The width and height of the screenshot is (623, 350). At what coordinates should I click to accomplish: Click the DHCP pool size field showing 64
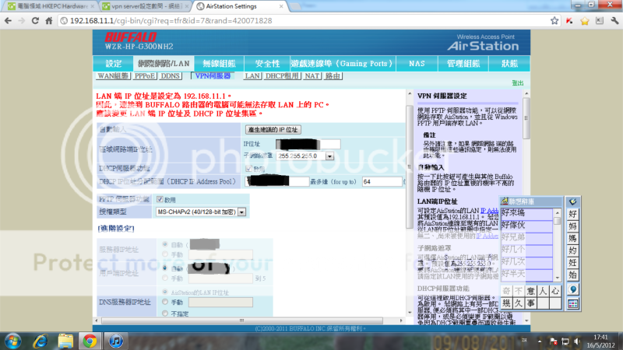point(382,182)
